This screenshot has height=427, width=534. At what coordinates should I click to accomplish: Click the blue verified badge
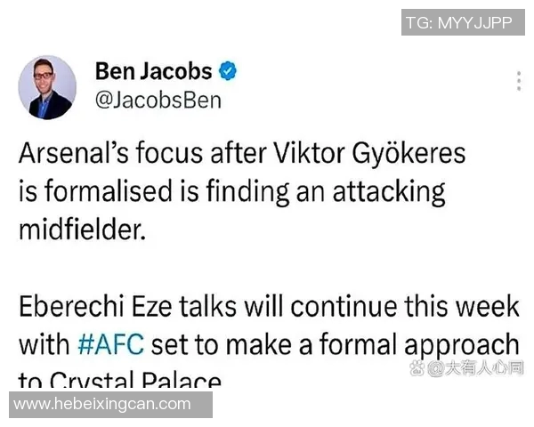tap(227, 71)
